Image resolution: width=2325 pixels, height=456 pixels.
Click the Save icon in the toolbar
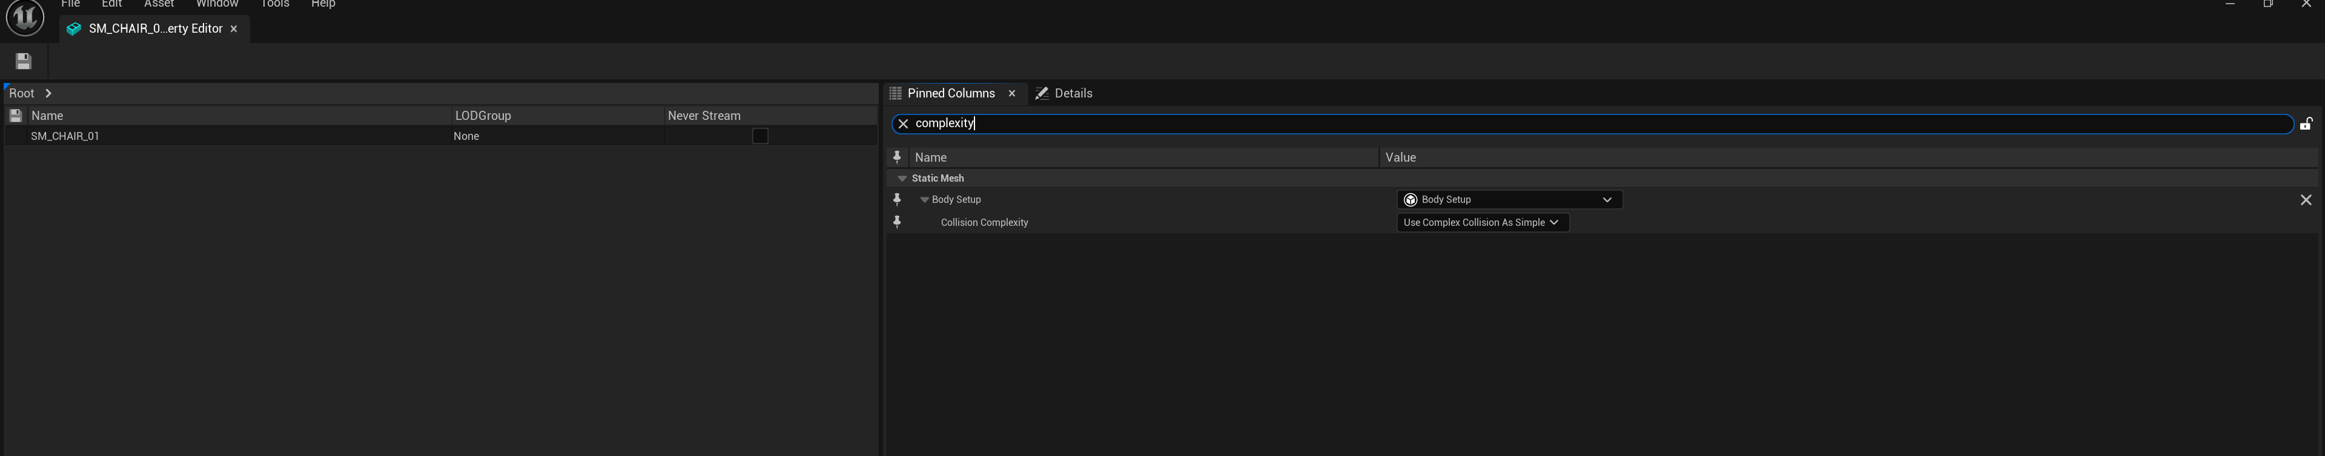pyautogui.click(x=24, y=61)
